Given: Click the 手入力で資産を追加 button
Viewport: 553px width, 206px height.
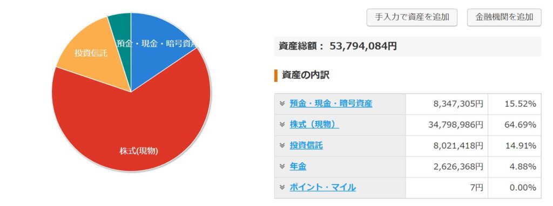Looking at the screenshot, I should coord(412,17).
